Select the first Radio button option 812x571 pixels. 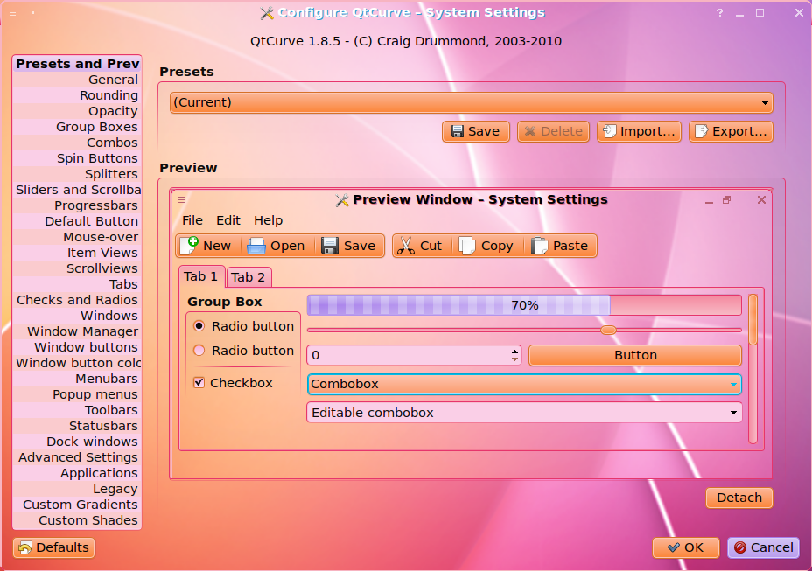click(x=199, y=325)
